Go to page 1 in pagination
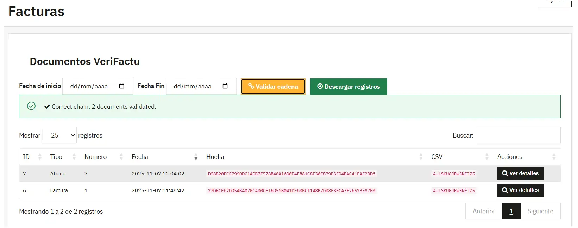This screenshot has height=228, width=578. click(511, 211)
